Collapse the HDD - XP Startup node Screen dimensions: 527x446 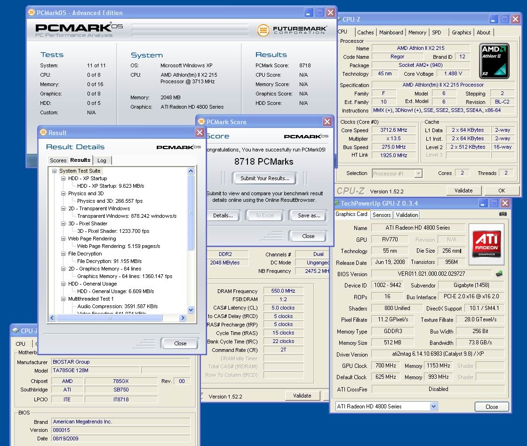63,178
